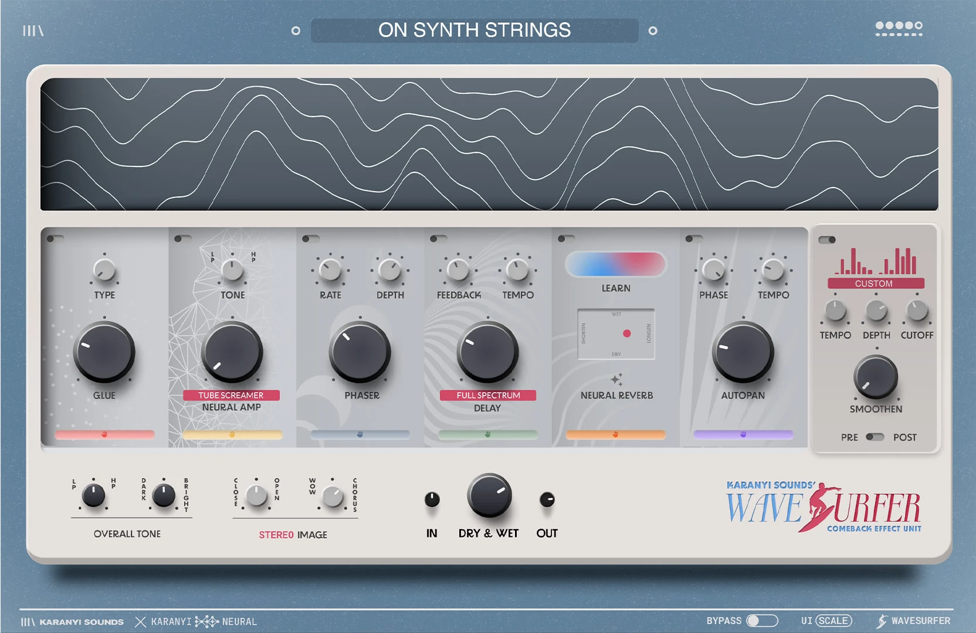Select previous preset with left circle button
Image resolution: width=976 pixels, height=633 pixels.
pyautogui.click(x=296, y=30)
